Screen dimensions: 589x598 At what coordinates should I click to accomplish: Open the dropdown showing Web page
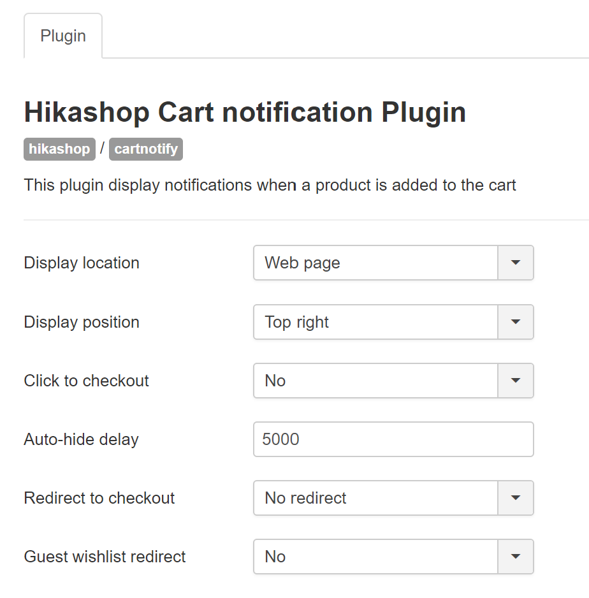[375, 263]
